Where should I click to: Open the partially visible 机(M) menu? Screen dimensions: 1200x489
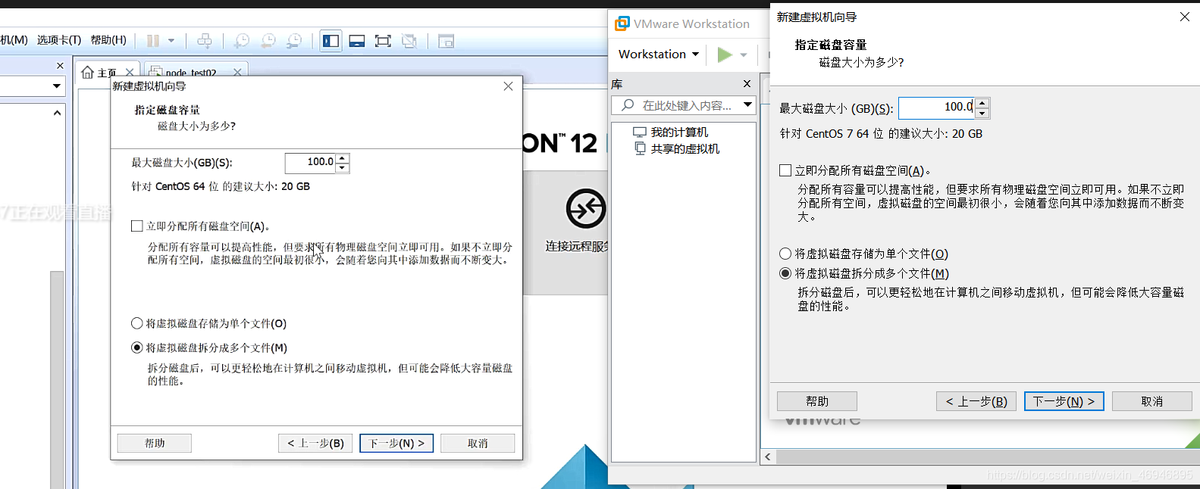(x=14, y=40)
